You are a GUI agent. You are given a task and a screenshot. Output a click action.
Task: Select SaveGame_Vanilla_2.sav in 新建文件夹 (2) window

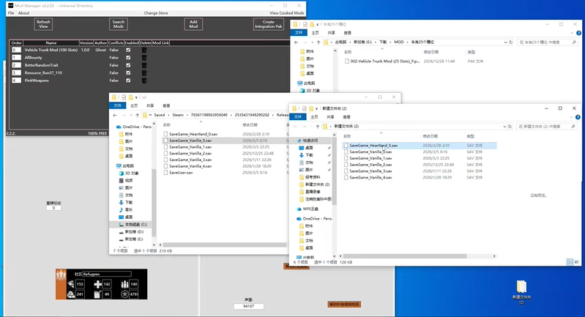[x=371, y=165]
